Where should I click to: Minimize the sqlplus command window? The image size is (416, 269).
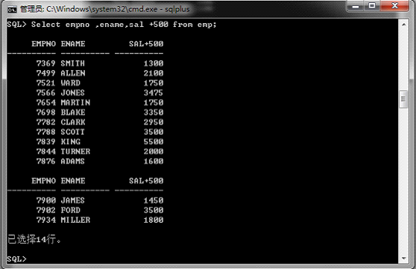[x=356, y=6]
